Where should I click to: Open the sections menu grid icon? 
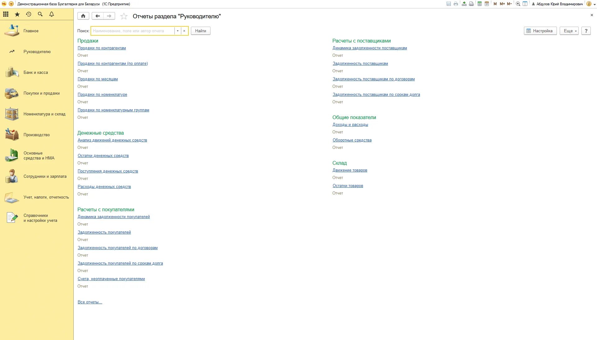pyautogui.click(x=6, y=14)
